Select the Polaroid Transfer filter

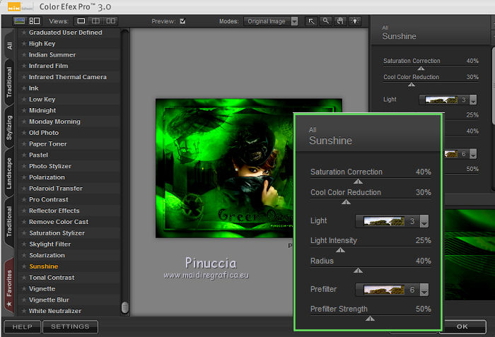click(x=56, y=189)
